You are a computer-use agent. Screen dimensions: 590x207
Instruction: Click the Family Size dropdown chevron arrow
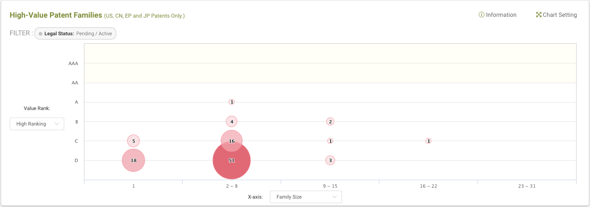(334, 197)
